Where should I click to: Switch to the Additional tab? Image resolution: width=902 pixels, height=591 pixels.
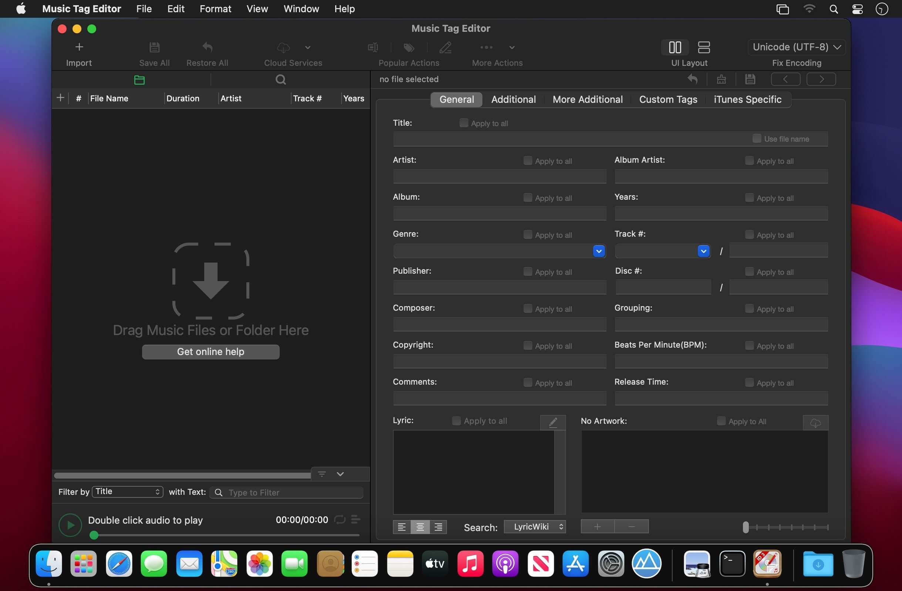coord(514,99)
